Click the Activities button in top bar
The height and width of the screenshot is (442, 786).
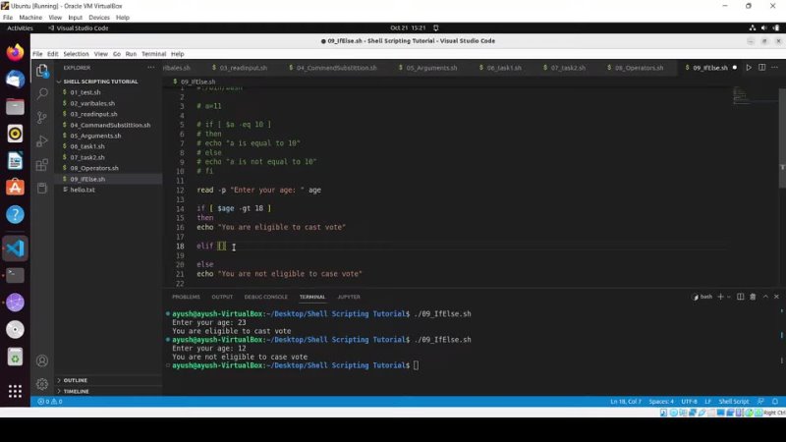[20, 28]
